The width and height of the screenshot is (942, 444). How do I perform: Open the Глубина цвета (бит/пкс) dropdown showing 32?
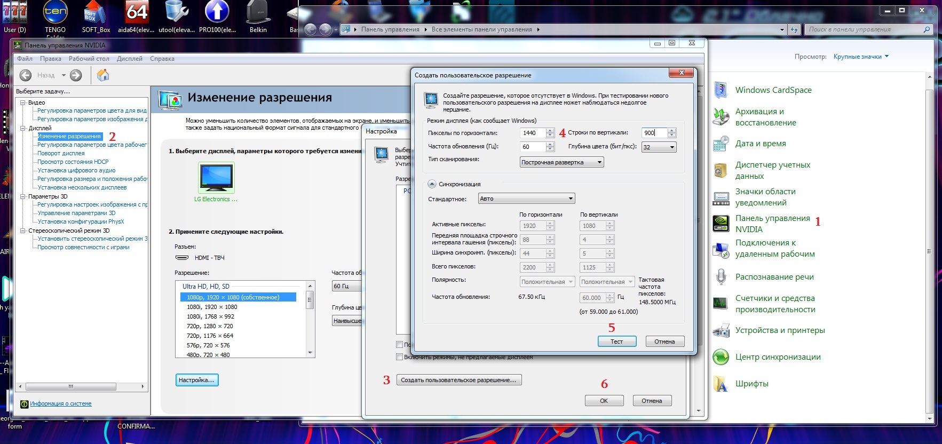659,147
